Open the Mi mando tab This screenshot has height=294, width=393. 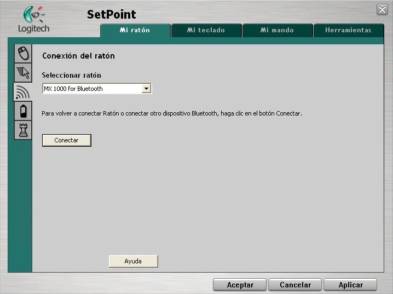pos(277,30)
